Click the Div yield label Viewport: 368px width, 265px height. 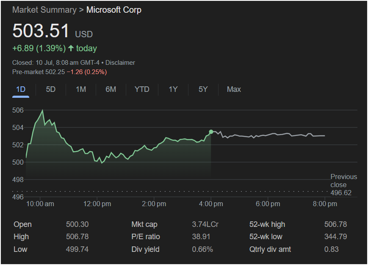(145, 249)
